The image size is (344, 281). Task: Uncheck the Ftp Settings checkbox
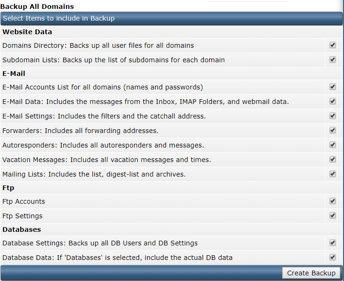point(333,216)
